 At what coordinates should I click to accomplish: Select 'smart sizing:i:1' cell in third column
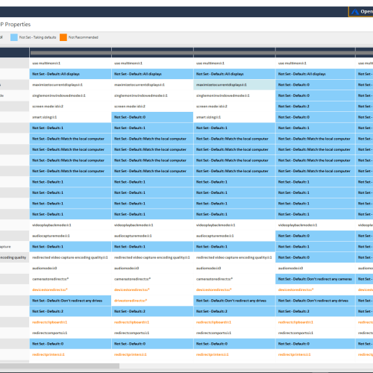(234, 117)
